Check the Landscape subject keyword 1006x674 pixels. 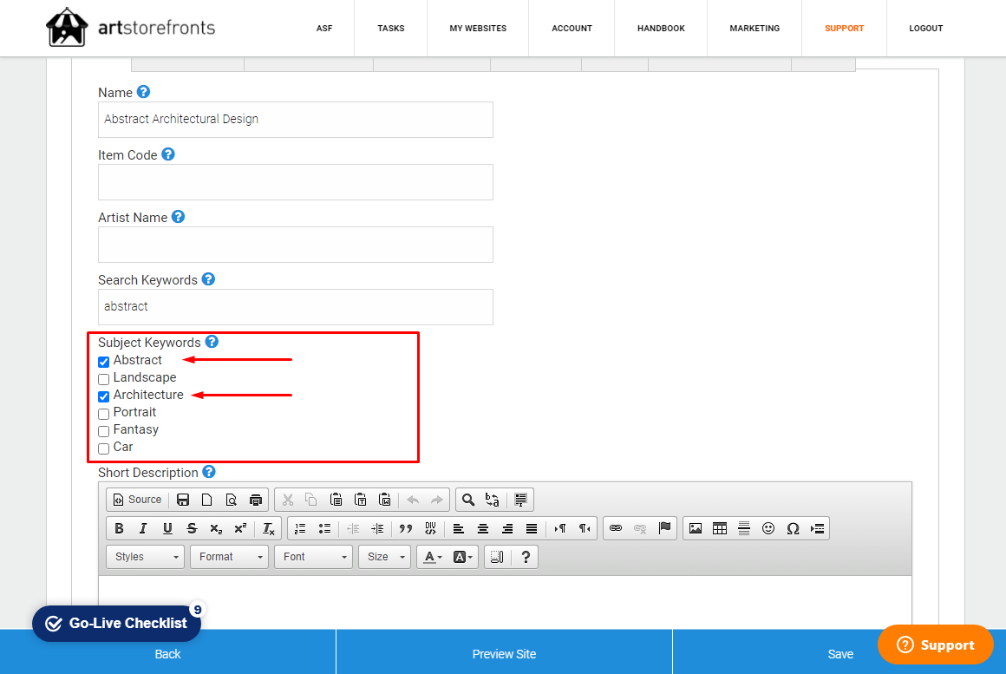pyautogui.click(x=104, y=379)
